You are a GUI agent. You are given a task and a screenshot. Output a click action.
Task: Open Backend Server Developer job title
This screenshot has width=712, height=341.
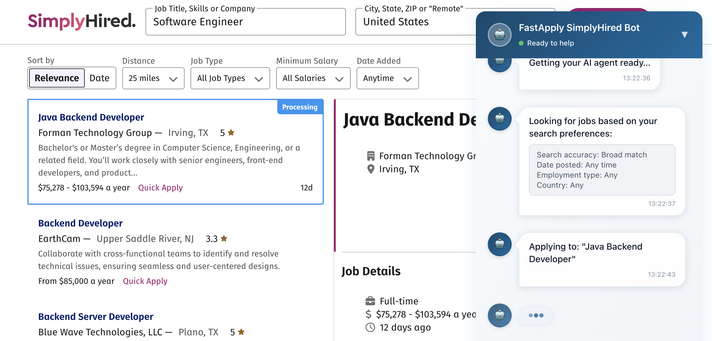coord(95,317)
